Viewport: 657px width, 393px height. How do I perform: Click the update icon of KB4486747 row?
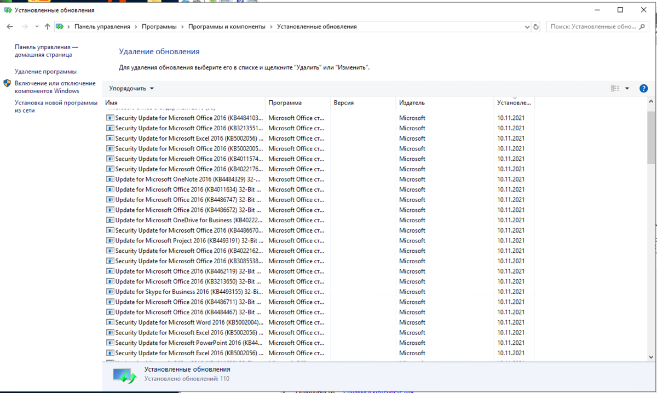pos(110,200)
